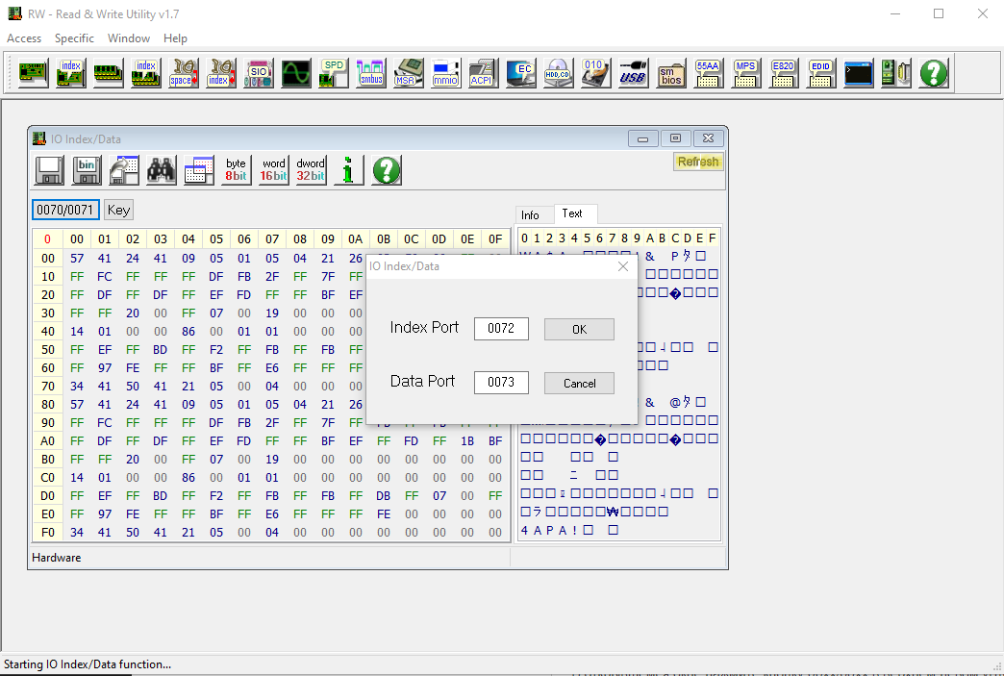
Task: Switch to the Info tab
Action: click(x=531, y=214)
